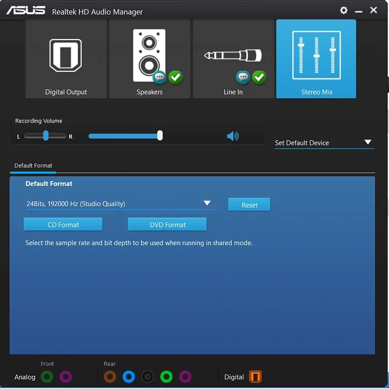
Task: Click the front purple analog jack
Action: [x=66, y=377]
